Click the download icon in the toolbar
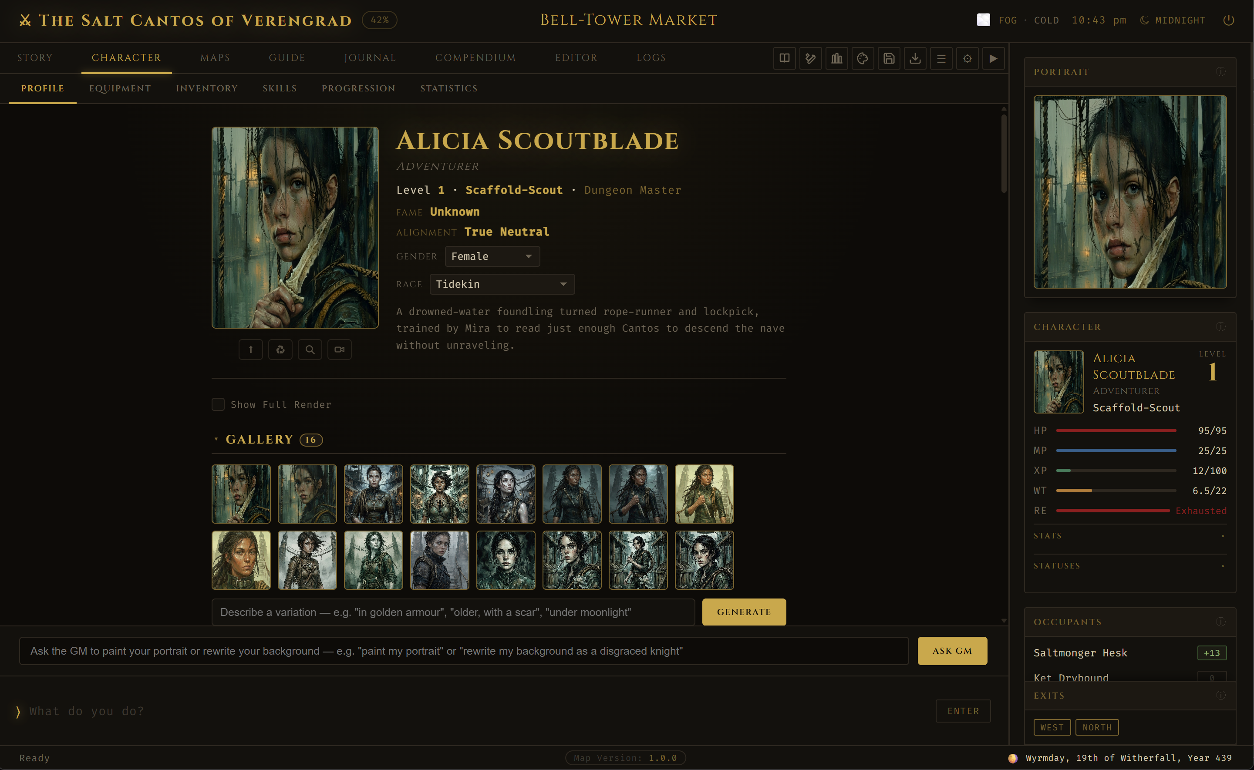1254x770 pixels. click(915, 58)
